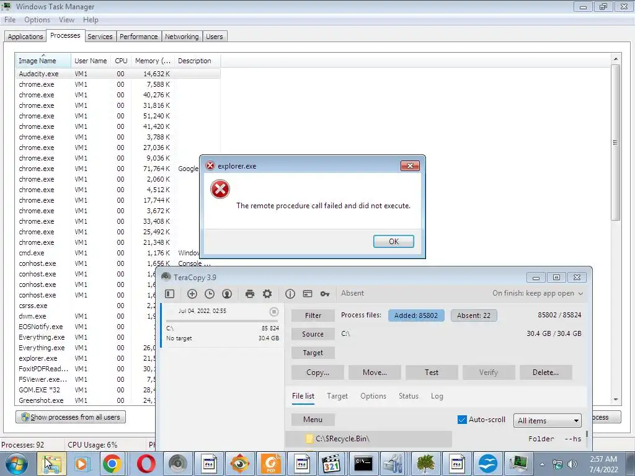This screenshot has height=476, width=635.
Task: Click 'Show processes from all users'
Action: point(71,417)
